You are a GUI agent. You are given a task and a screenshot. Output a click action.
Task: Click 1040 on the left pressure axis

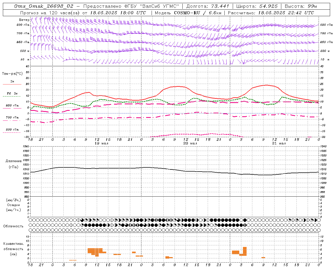(26, 147)
